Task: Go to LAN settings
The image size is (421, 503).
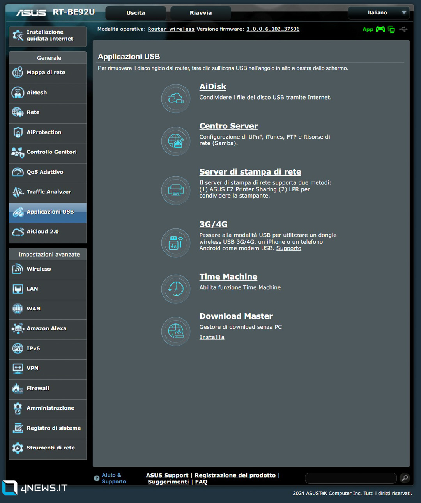Action: coord(48,289)
